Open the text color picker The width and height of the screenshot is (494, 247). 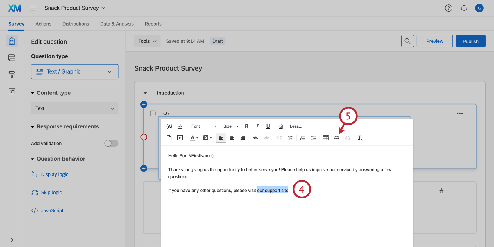point(194,138)
